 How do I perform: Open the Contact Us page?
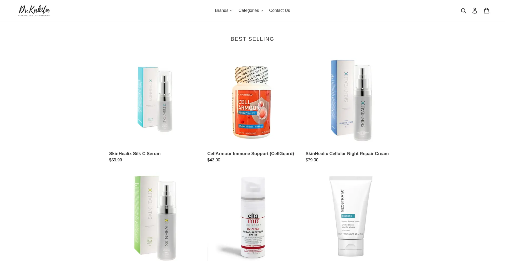tap(279, 11)
